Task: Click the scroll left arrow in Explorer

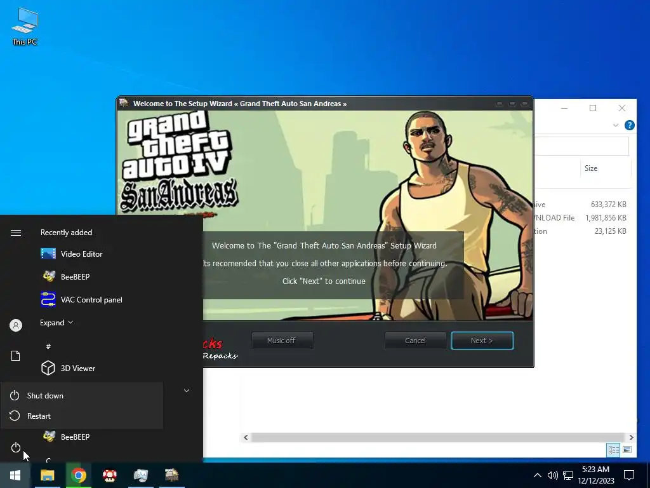Action: tap(246, 437)
